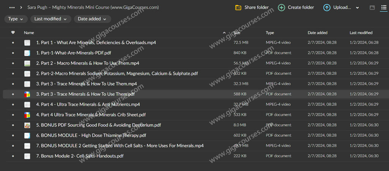
Task: Click the Sara Pugh Mighty Minerals breadcrumb
Action: pos(93,7)
